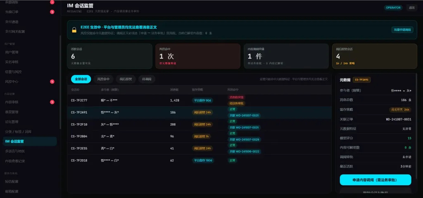Image resolution: width=423 pixels, height=198 pixels.
Task: Click the 阅后即焚会话 stat card
Action: pyautogui.click(x=375, y=56)
